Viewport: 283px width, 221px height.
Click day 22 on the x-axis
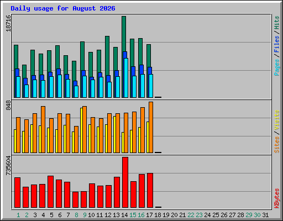pyautogui.click(x=191, y=215)
